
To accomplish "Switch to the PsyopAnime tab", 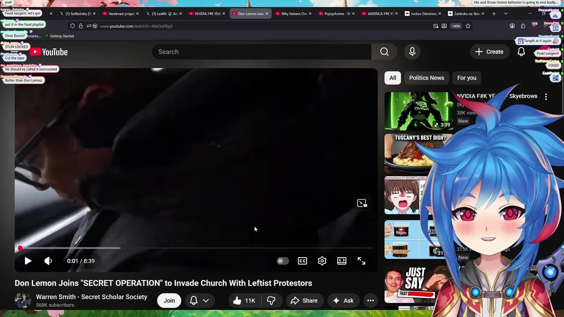I will pos(336,14).
